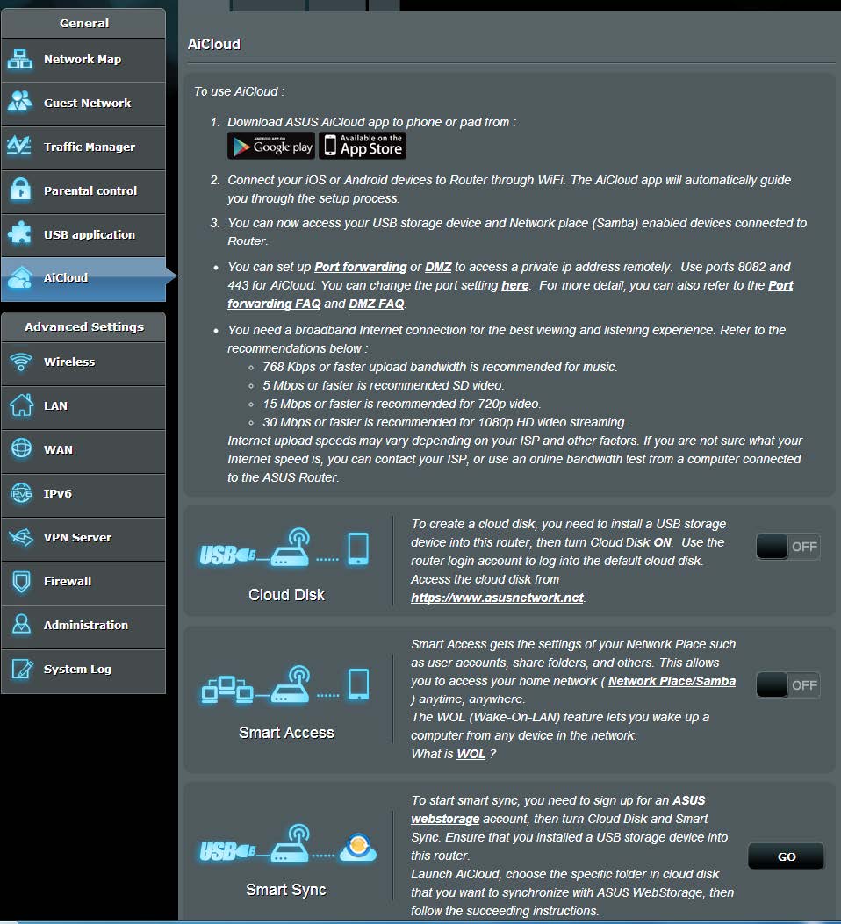Click the USB application puzzle icon
The height and width of the screenshot is (924, 841).
[19, 233]
